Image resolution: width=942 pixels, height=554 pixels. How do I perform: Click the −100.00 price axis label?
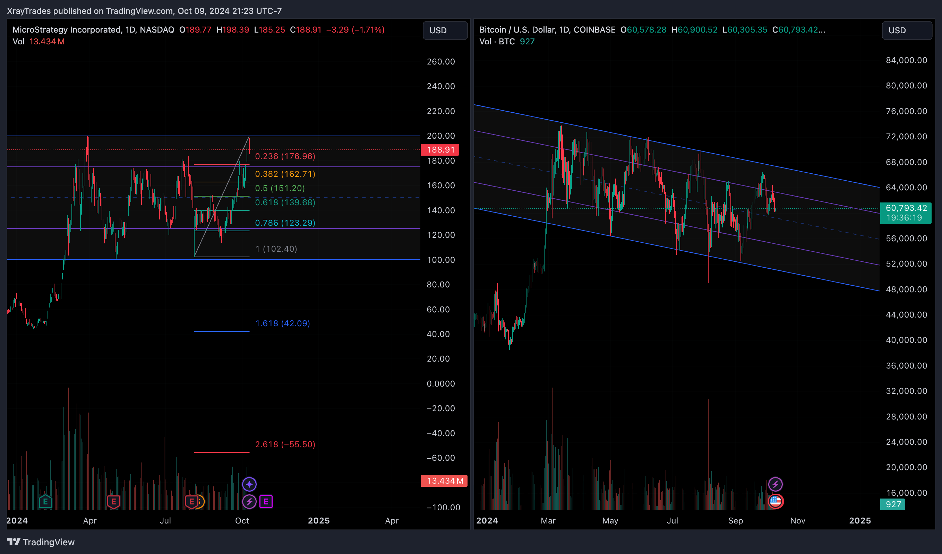[x=443, y=507]
